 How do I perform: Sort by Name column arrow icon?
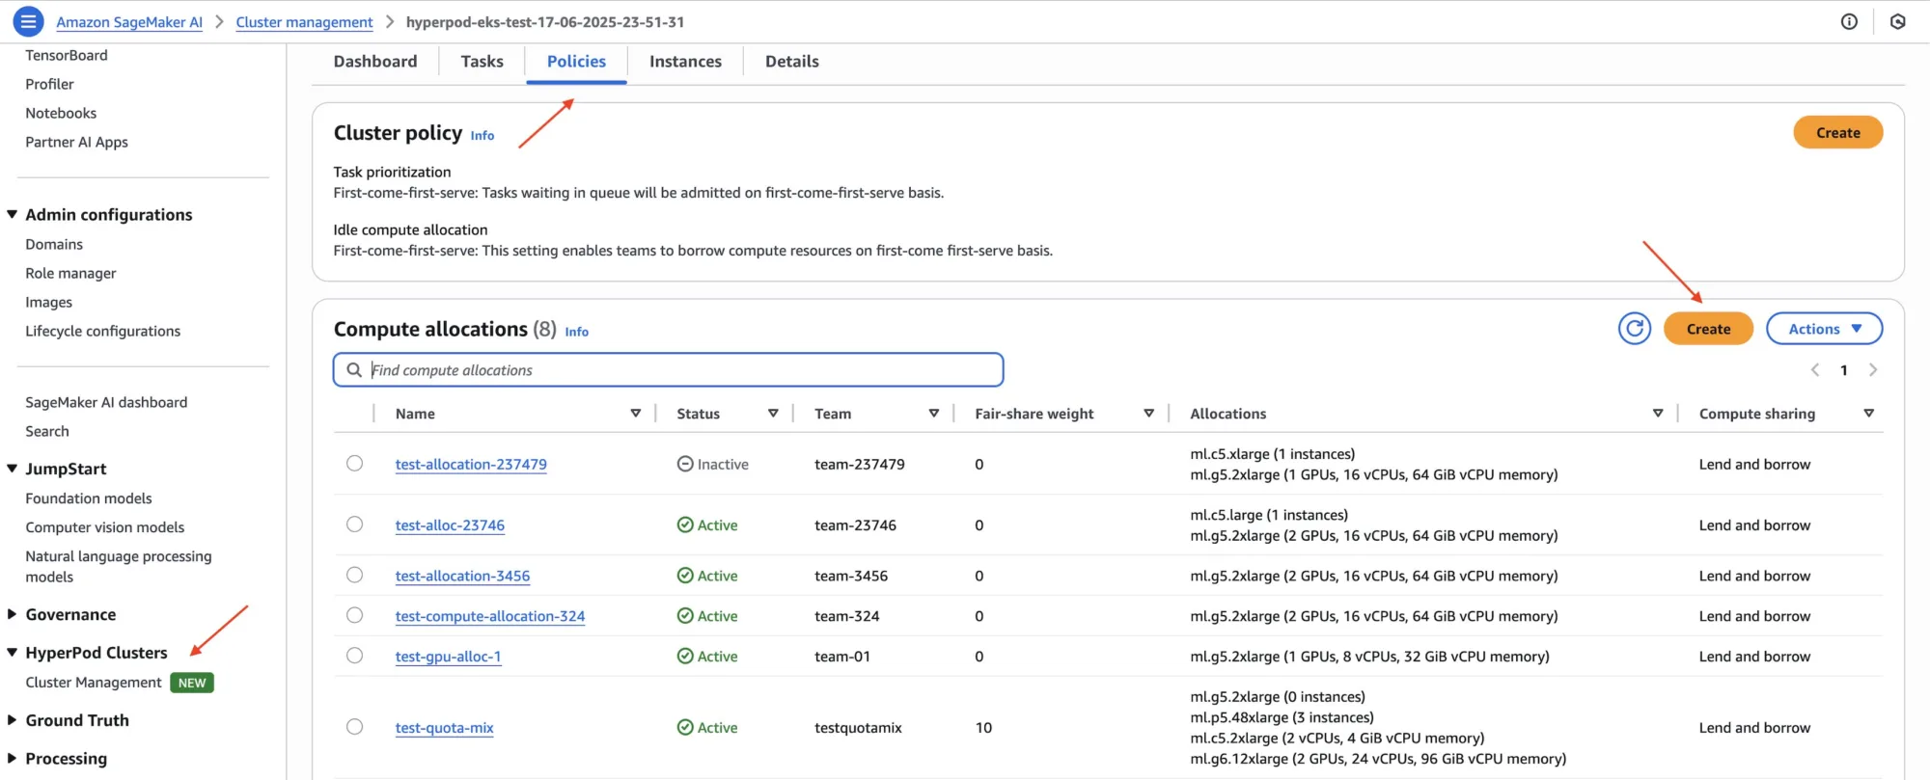tap(636, 414)
